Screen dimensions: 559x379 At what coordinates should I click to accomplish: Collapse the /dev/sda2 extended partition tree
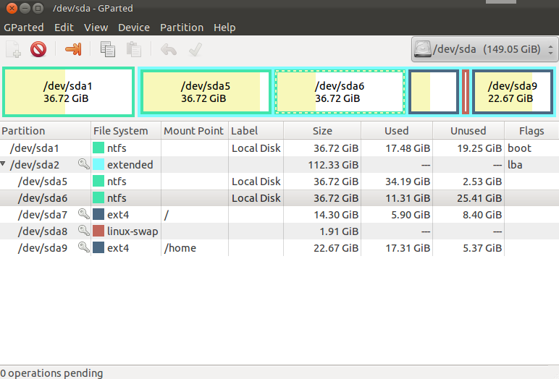(x=4, y=165)
